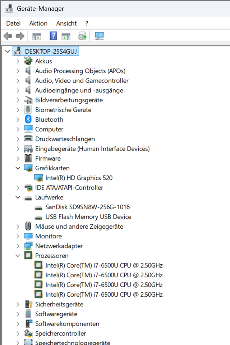Click the scan for hardware changes icon

click(99, 36)
